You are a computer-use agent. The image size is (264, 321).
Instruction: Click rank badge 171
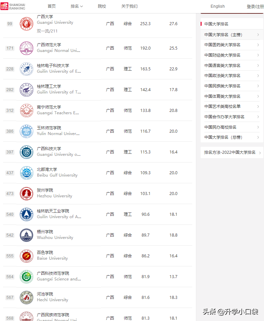(x=10, y=48)
